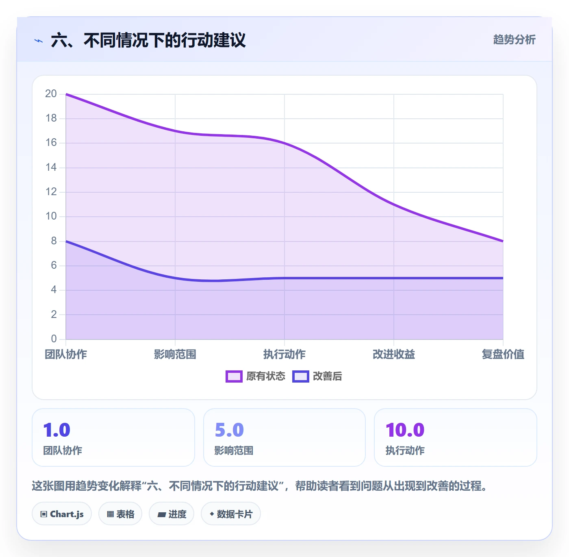Screen dimensions: 569x557
Task: Click the 5.0 stat value
Action: [x=229, y=430]
